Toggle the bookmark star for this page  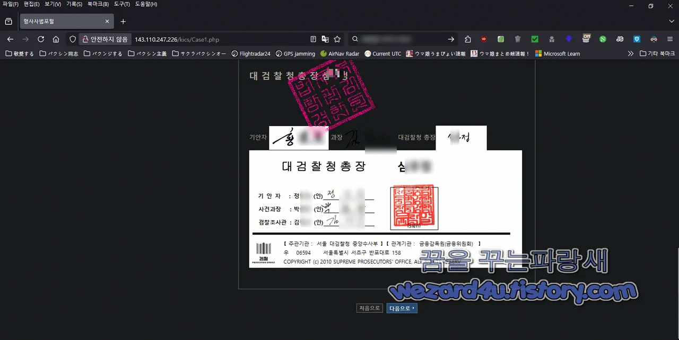point(336,39)
